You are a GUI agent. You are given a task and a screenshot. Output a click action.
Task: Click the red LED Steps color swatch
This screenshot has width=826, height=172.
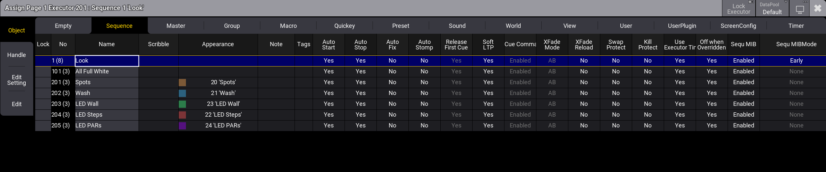pyautogui.click(x=182, y=115)
